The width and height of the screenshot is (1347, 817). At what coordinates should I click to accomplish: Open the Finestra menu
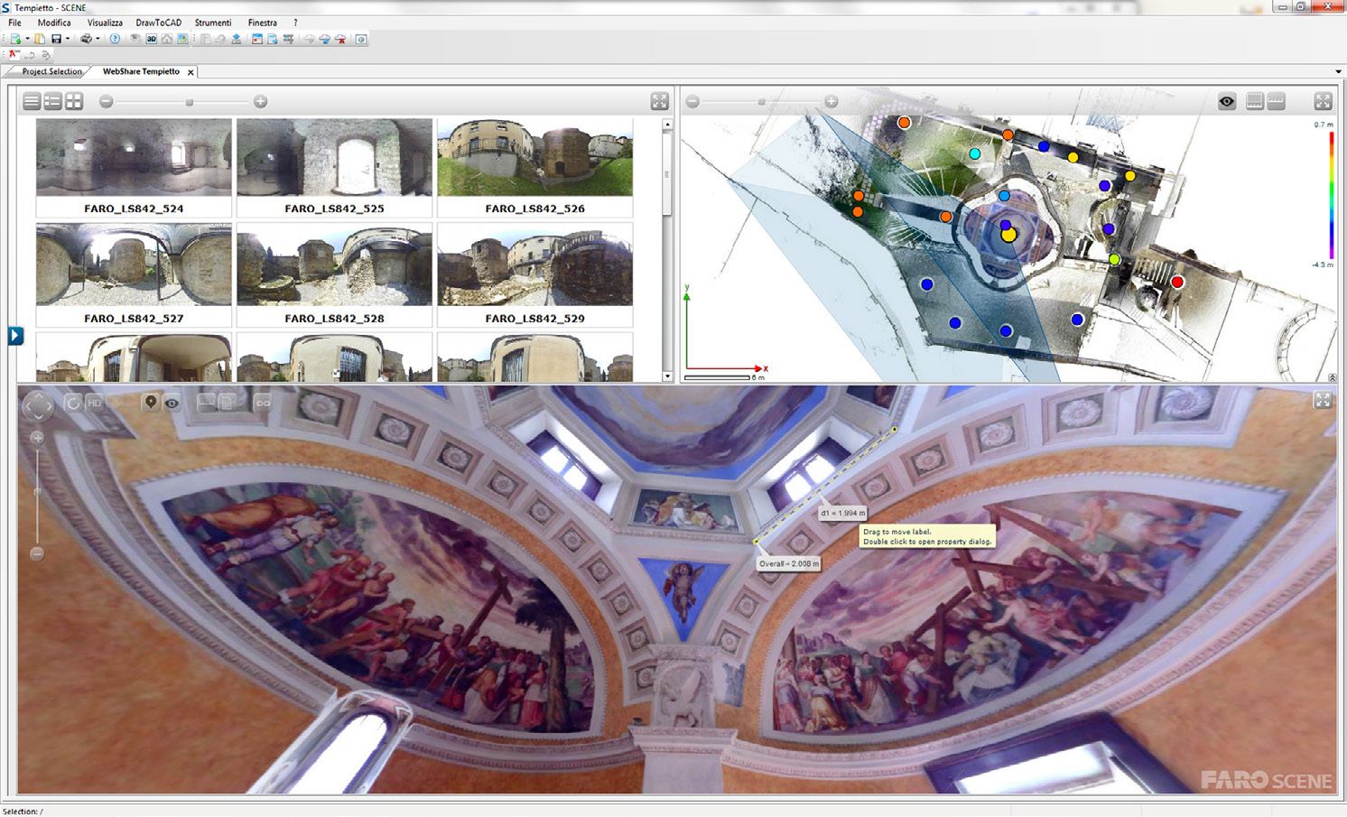click(263, 23)
